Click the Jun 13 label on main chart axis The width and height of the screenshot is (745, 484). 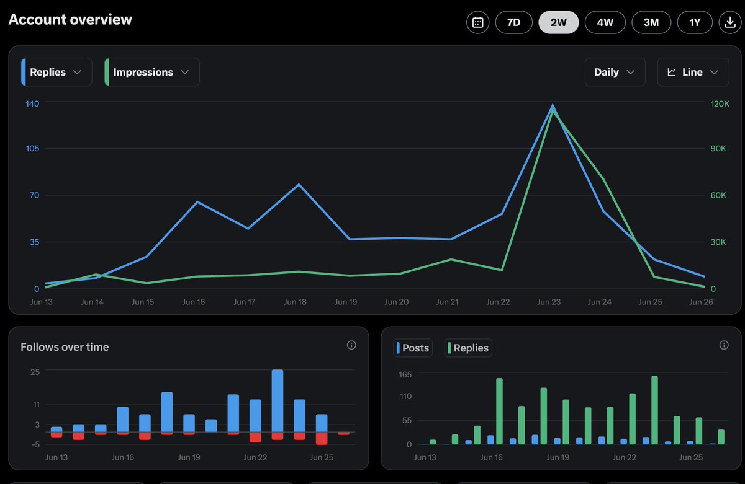pos(42,302)
